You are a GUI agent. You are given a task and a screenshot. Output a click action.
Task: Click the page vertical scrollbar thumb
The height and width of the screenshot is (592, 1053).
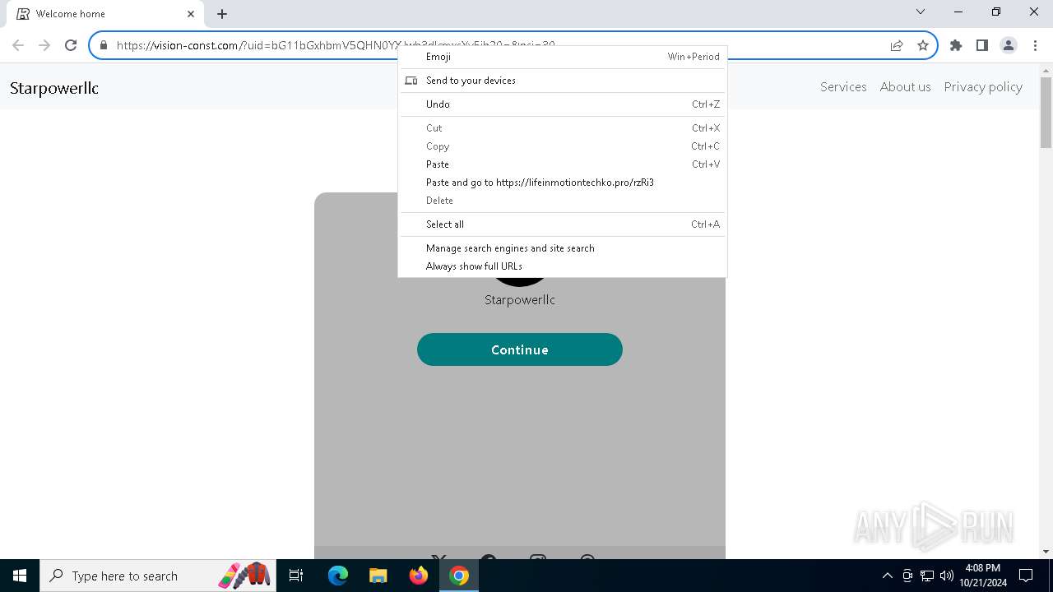pos(1046,113)
